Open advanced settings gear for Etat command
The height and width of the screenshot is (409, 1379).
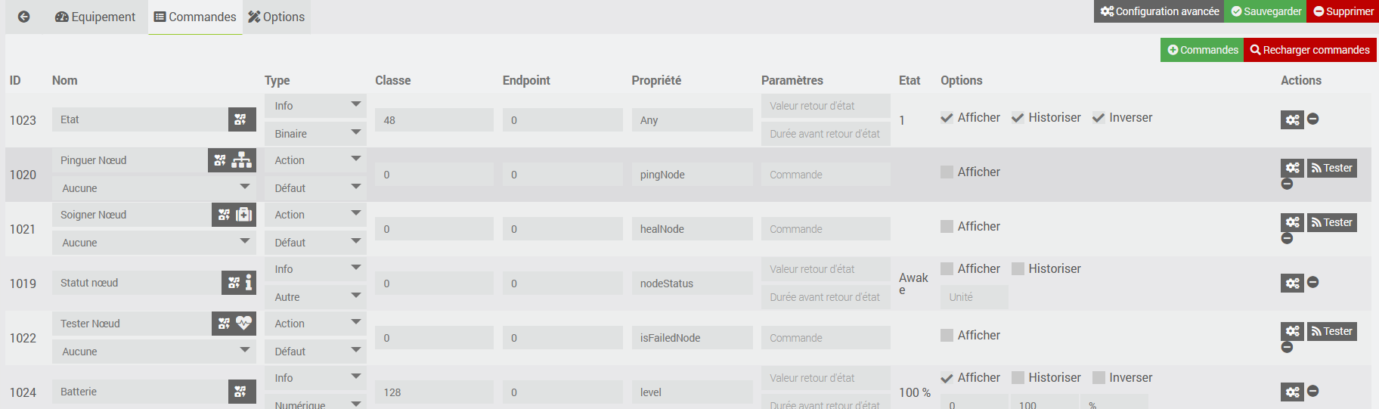1292,119
